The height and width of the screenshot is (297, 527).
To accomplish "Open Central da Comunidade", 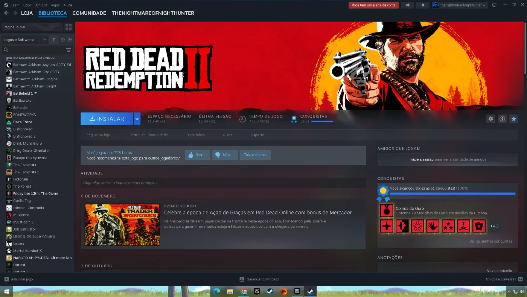I will click(148, 135).
